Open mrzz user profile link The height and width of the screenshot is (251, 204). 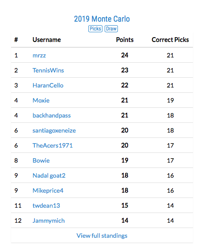[39, 55]
